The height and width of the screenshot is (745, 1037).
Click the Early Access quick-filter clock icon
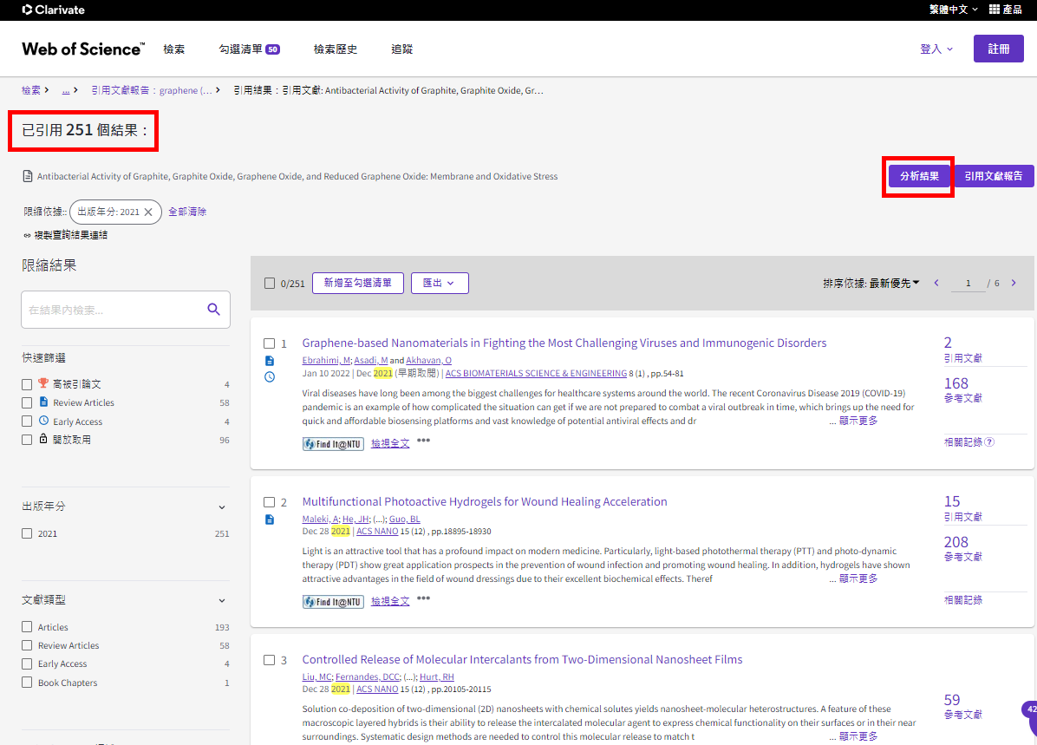click(x=43, y=420)
